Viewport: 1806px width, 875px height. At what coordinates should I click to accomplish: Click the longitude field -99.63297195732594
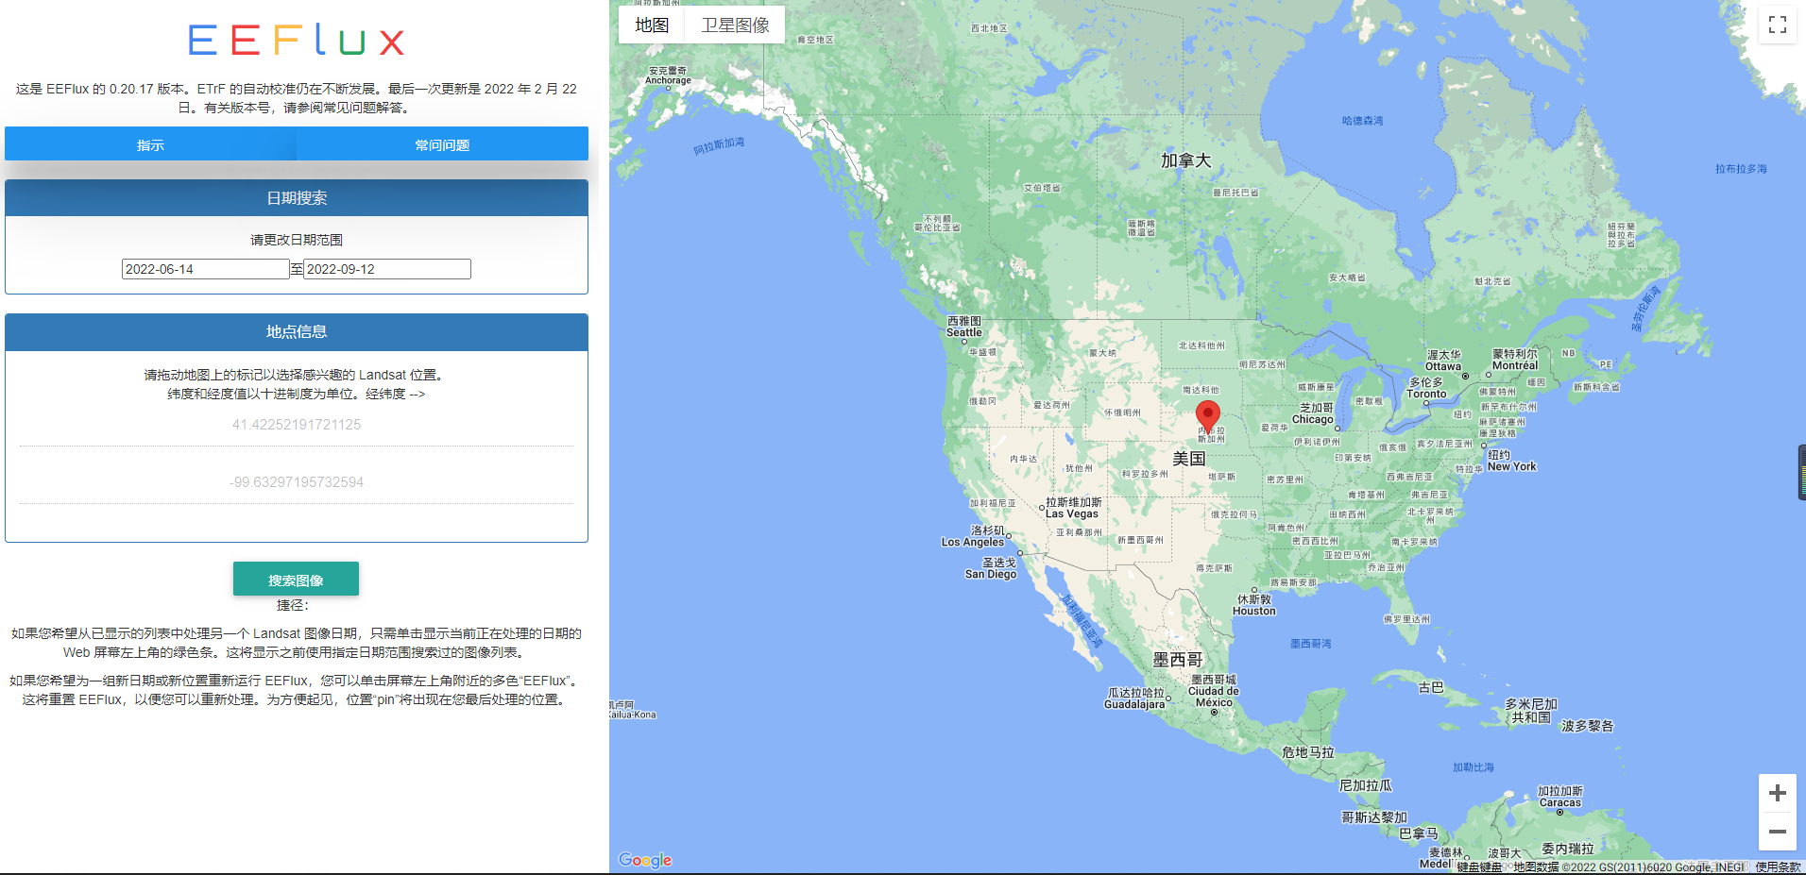(297, 482)
